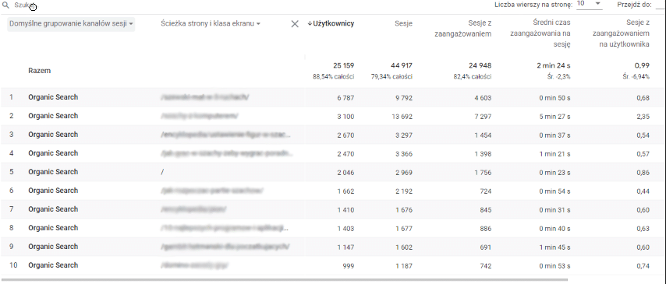Select 88,54% całości under users total
Image resolution: width=666 pixels, height=284 pixels.
point(334,77)
